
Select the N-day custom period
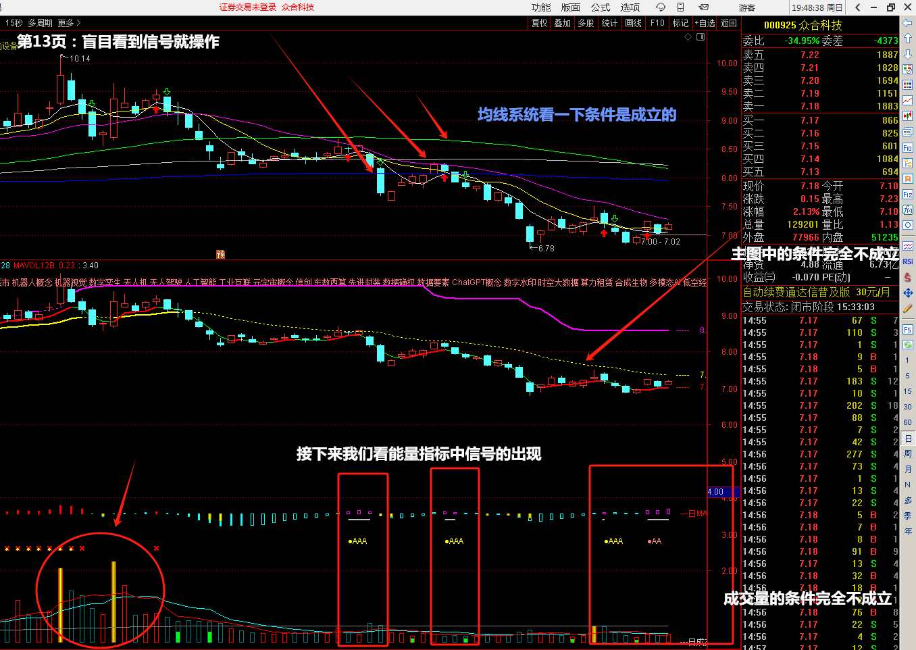click(908, 484)
